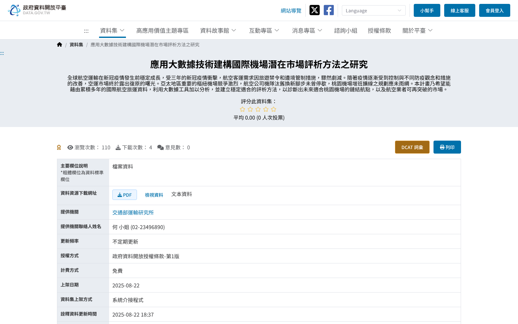Click the 不定期更新 value

(125, 242)
